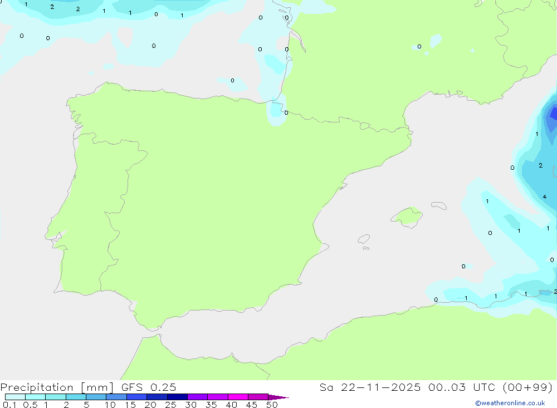Click the '4' precipitation value on map
The image size is (557, 408).
(x=545, y=196)
